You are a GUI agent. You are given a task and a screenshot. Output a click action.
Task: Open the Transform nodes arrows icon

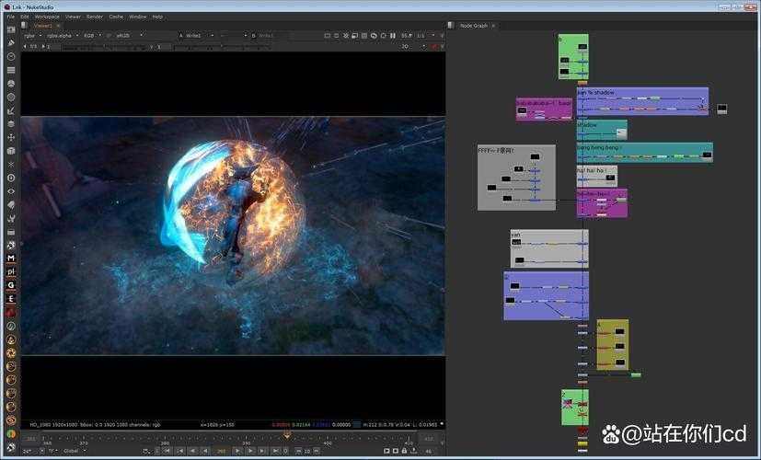tap(11, 137)
